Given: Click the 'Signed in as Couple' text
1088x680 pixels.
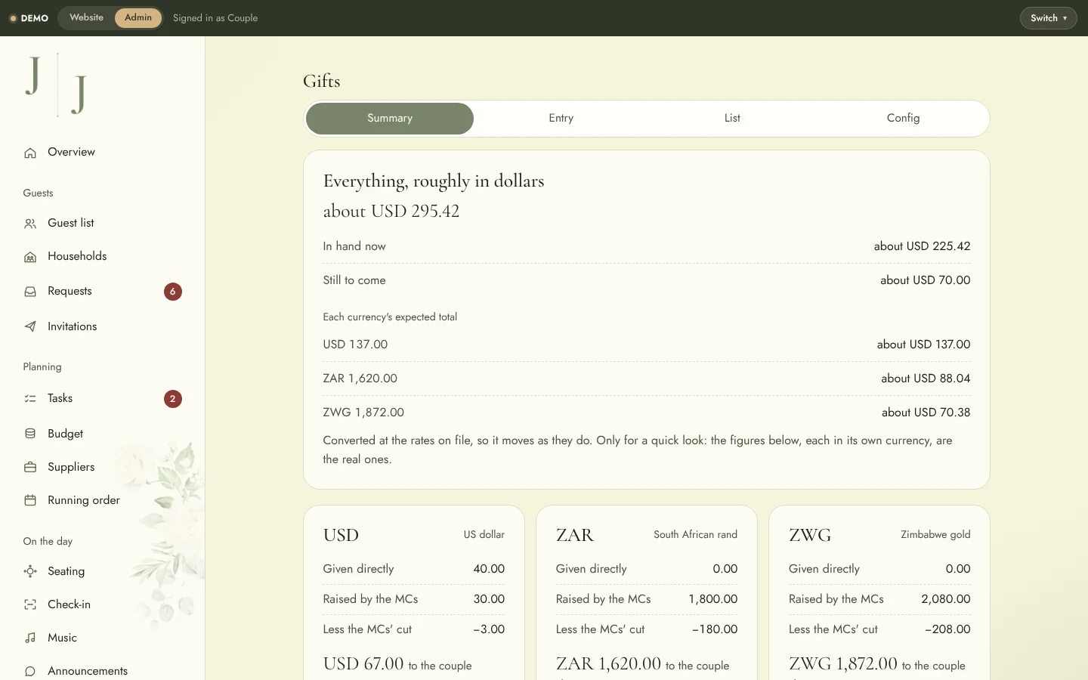Looking at the screenshot, I should point(215,18).
